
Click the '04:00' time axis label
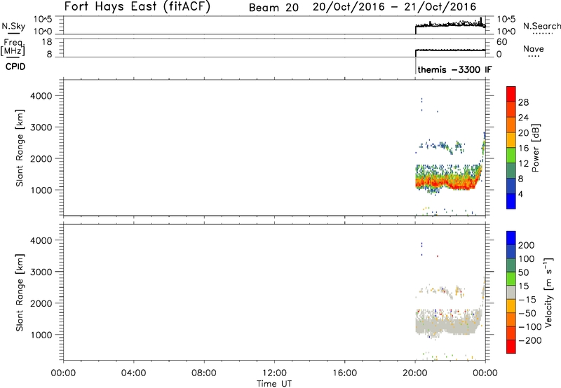pyautogui.click(x=133, y=373)
